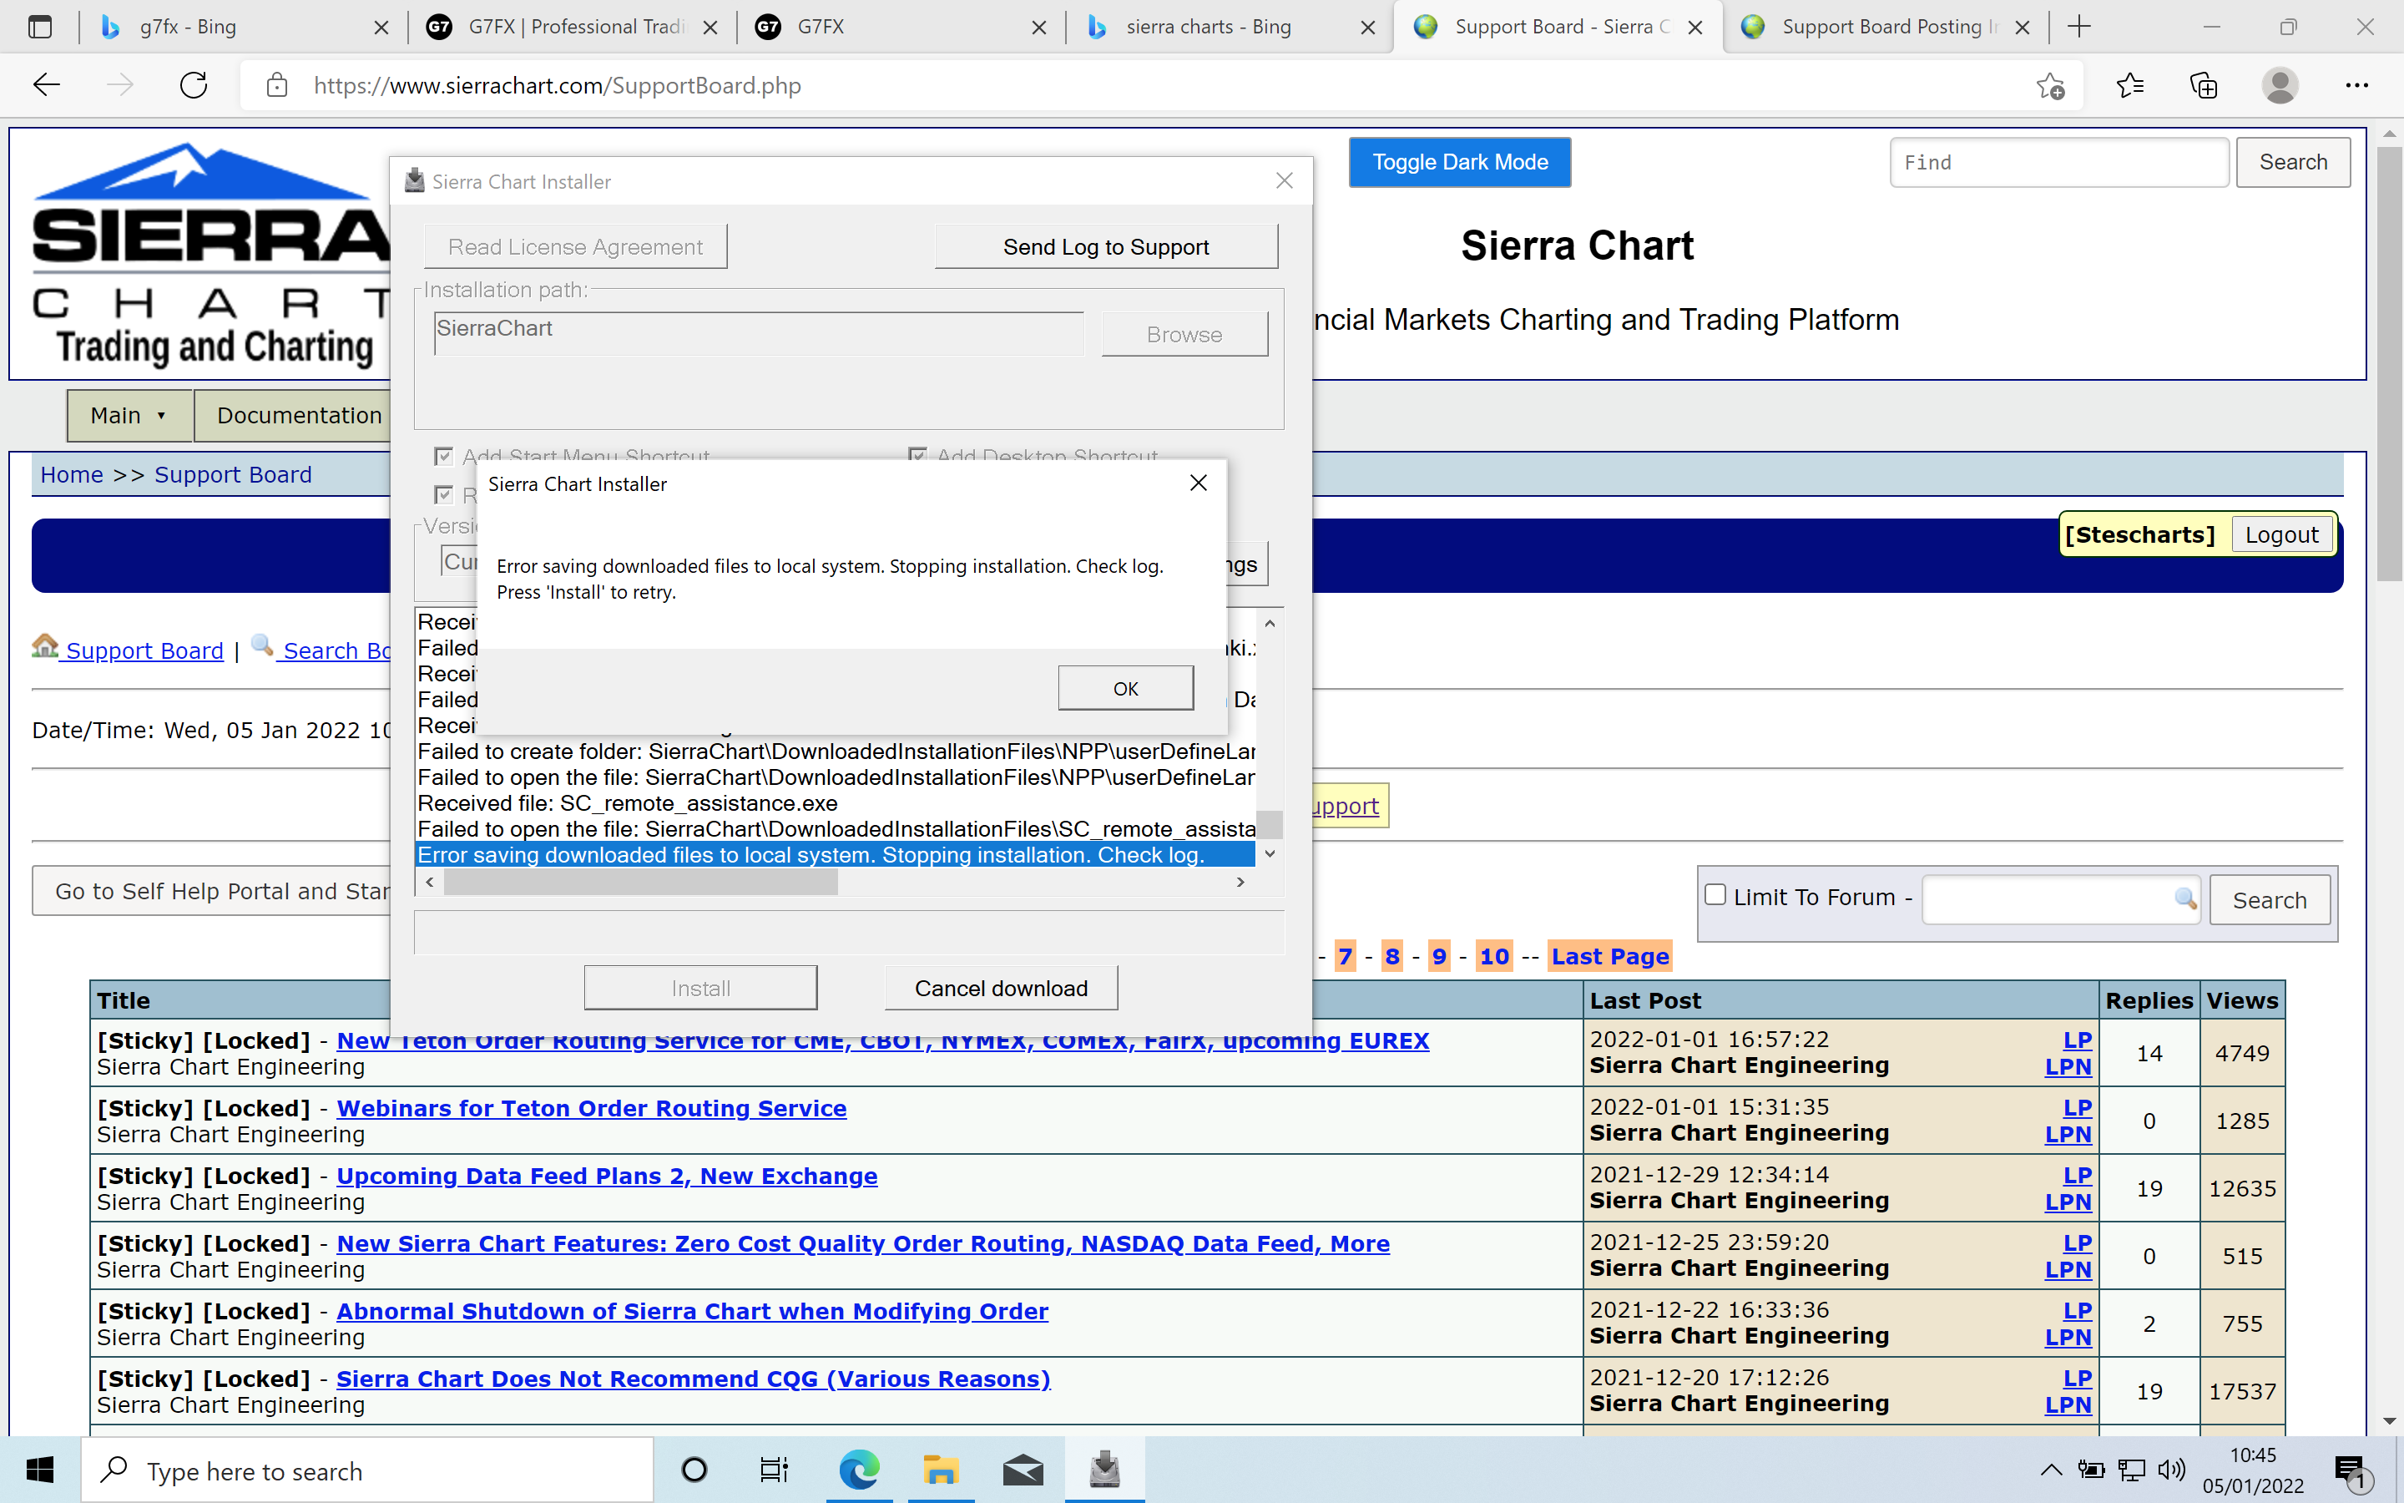Open Microsoft Edge from the taskbar
2404x1503 pixels.
pyautogui.click(x=859, y=1470)
